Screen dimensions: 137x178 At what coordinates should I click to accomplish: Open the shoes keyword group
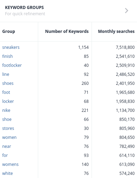point(8,83)
